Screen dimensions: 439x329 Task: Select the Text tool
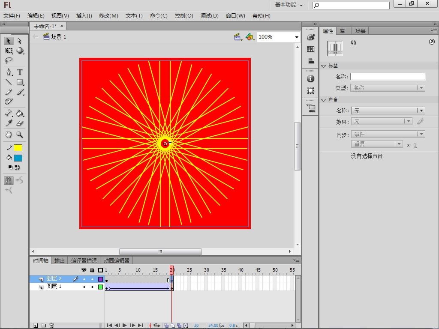click(x=20, y=72)
